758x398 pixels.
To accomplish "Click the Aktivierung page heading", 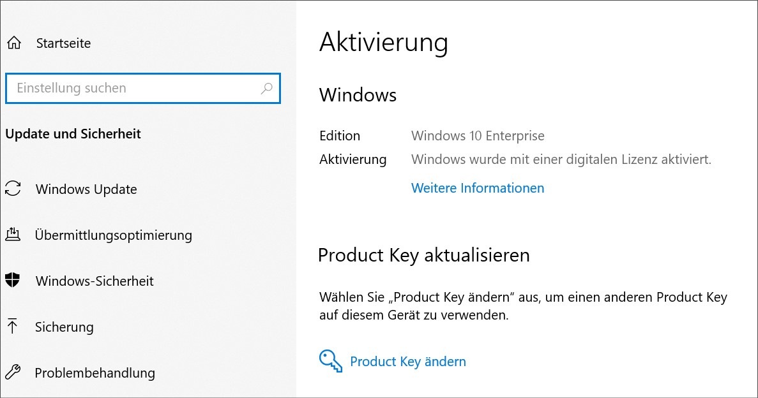I will (x=383, y=43).
